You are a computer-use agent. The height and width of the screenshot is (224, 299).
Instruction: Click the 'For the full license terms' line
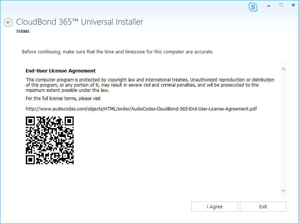pyautogui.click(x=63, y=99)
